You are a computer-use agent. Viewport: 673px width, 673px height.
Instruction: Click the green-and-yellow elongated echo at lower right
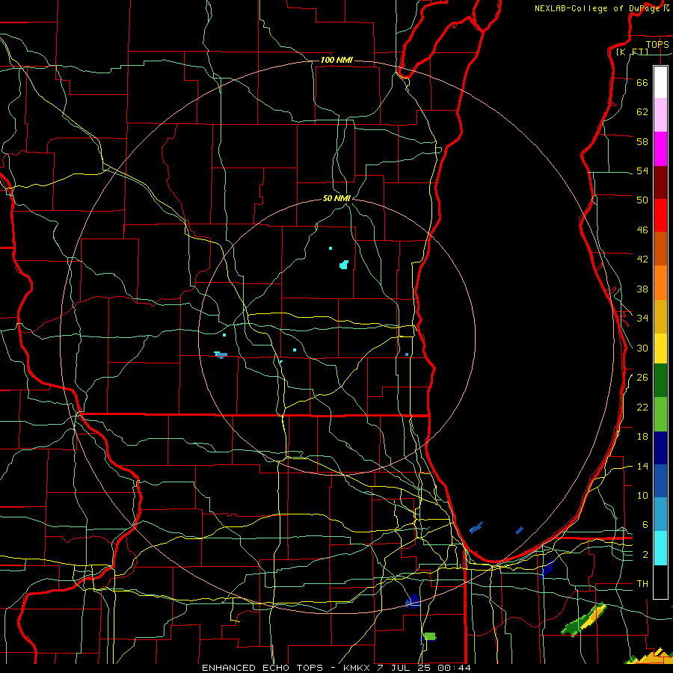tap(584, 619)
